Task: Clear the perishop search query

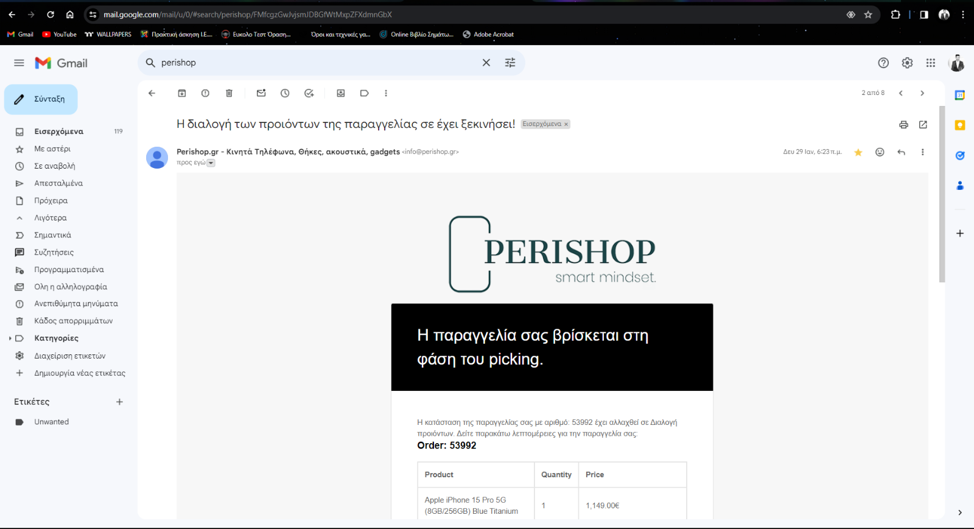Action: pos(486,63)
